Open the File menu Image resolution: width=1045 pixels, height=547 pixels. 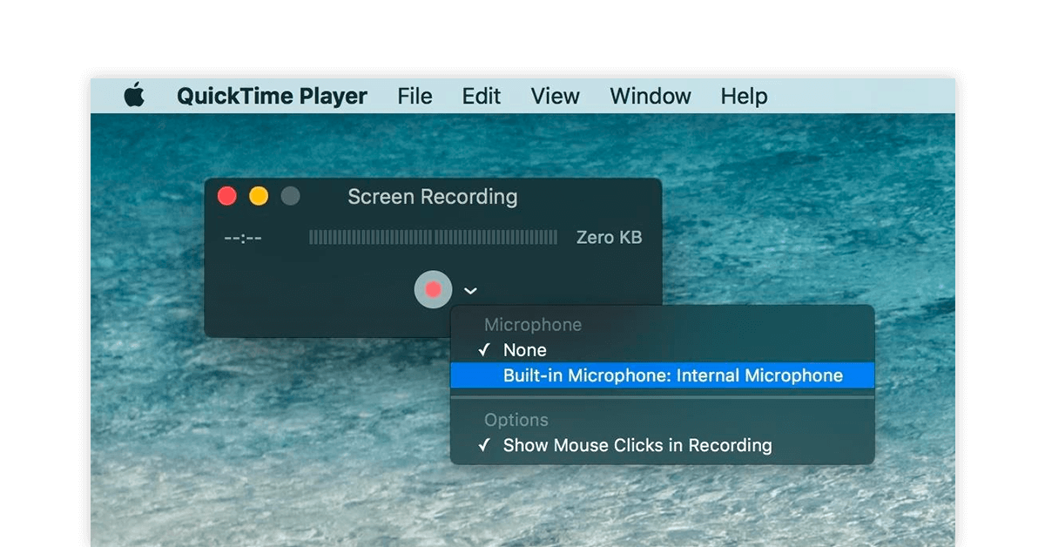click(415, 96)
